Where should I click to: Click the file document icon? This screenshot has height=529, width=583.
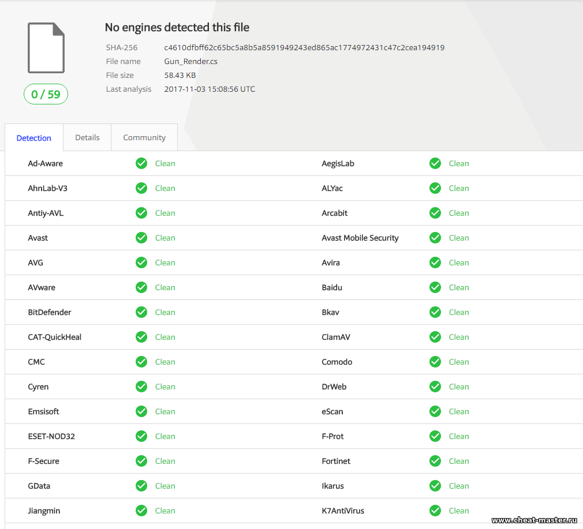[x=46, y=48]
